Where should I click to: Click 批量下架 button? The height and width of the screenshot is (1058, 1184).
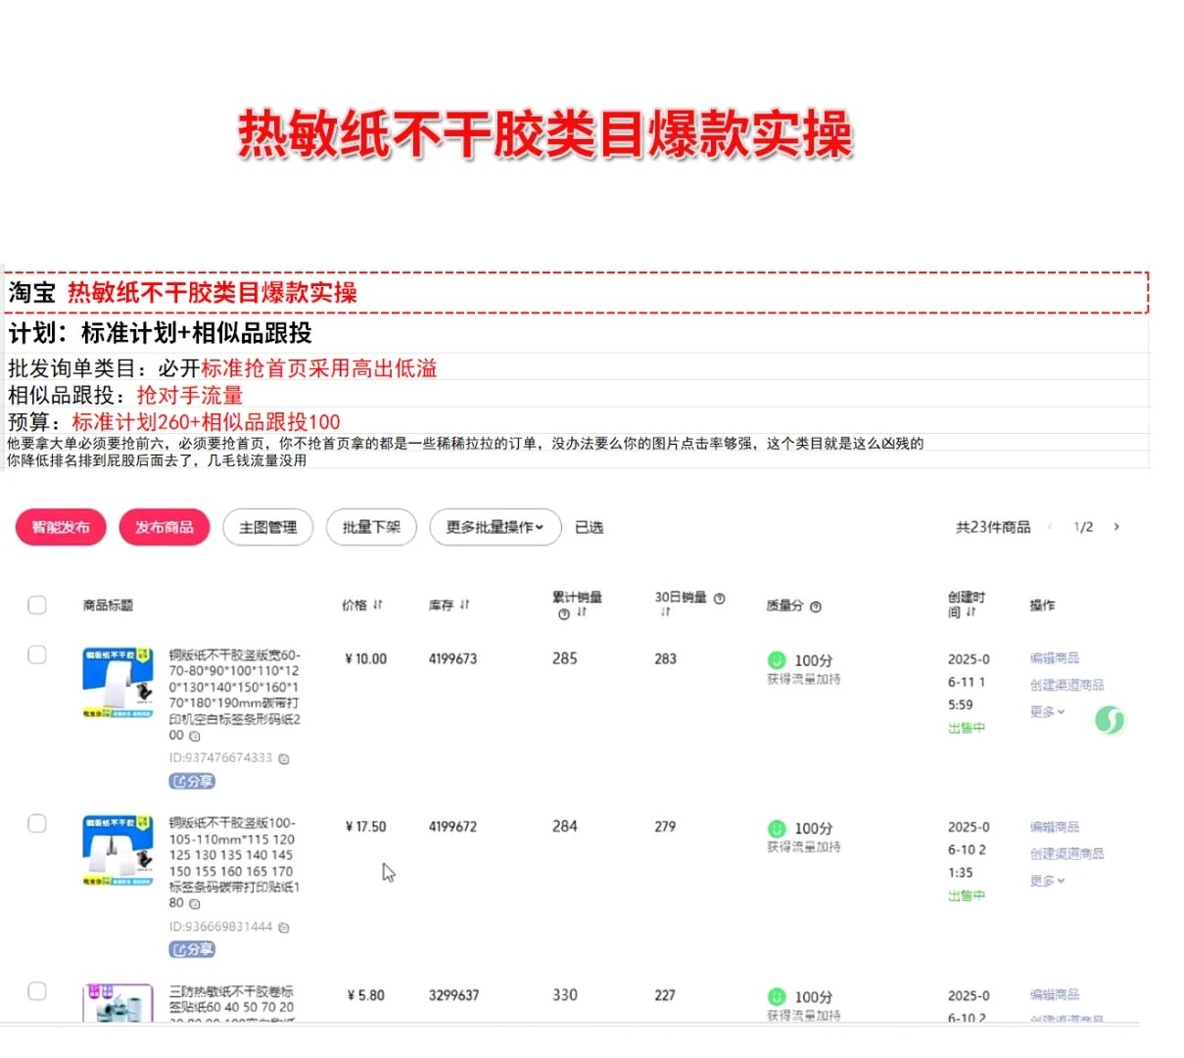(372, 527)
